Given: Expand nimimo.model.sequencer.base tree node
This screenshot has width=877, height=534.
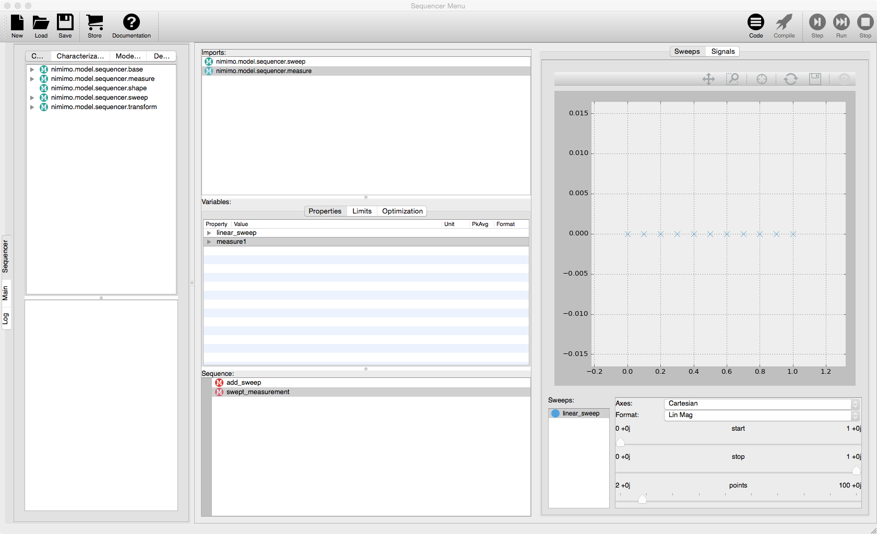Looking at the screenshot, I should pyautogui.click(x=32, y=69).
